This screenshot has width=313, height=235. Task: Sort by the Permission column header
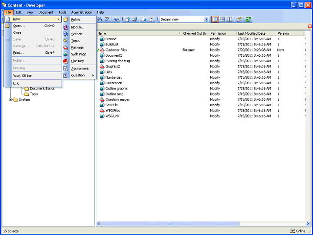pyautogui.click(x=223, y=33)
